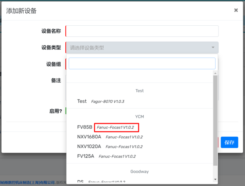Click the Fanuc-Focas1 V1.0.2 label beside FV85B

pos(116,127)
